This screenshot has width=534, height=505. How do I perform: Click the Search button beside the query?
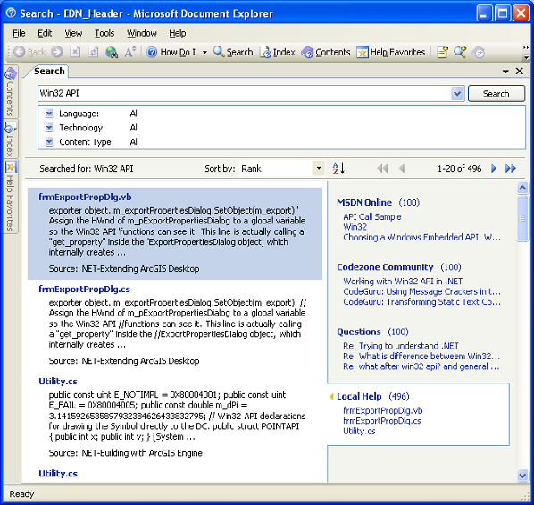click(x=496, y=94)
